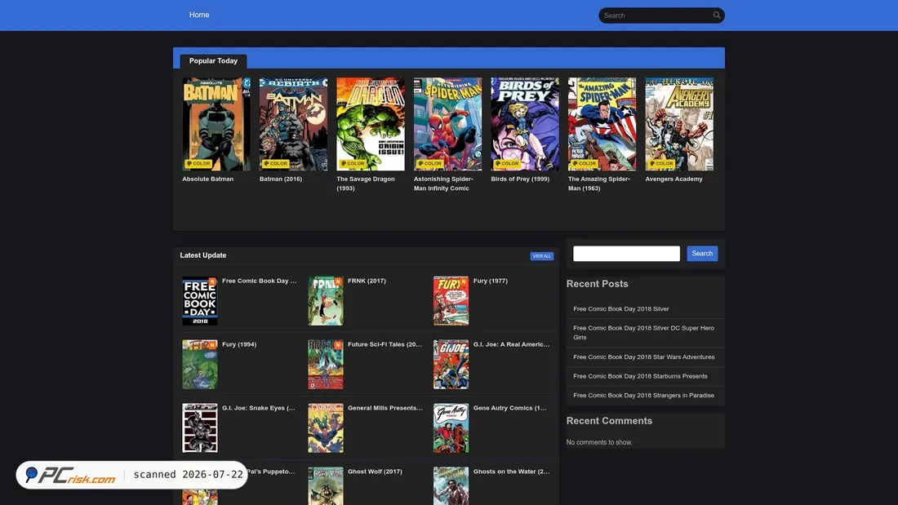
Task: Click the magnifier icon in top search bar
Action: pyautogui.click(x=717, y=16)
